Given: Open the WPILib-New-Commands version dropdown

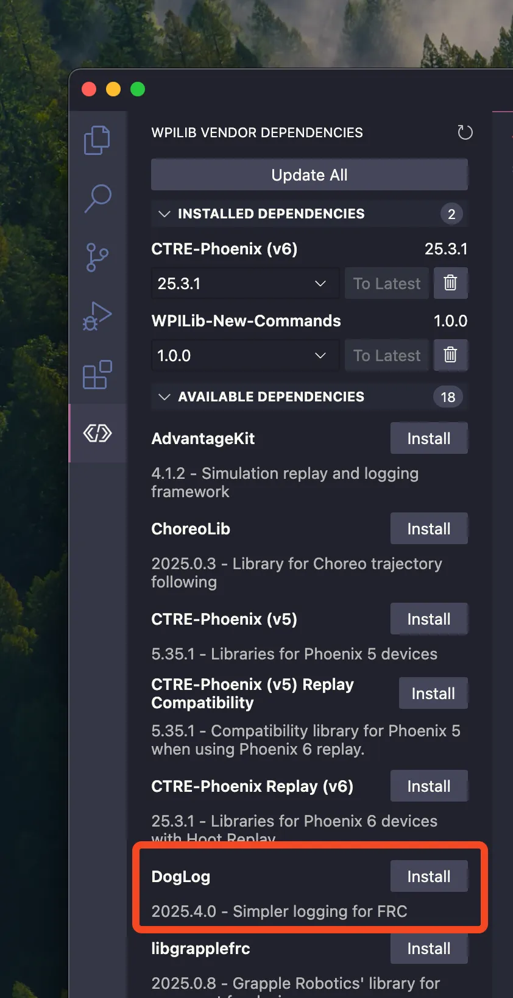Looking at the screenshot, I should 246,355.
